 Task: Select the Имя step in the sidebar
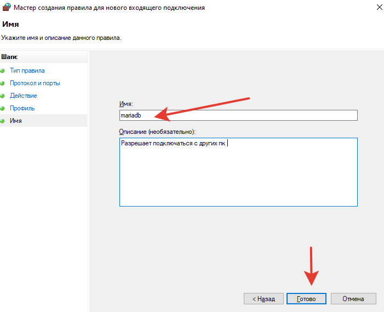(x=16, y=121)
